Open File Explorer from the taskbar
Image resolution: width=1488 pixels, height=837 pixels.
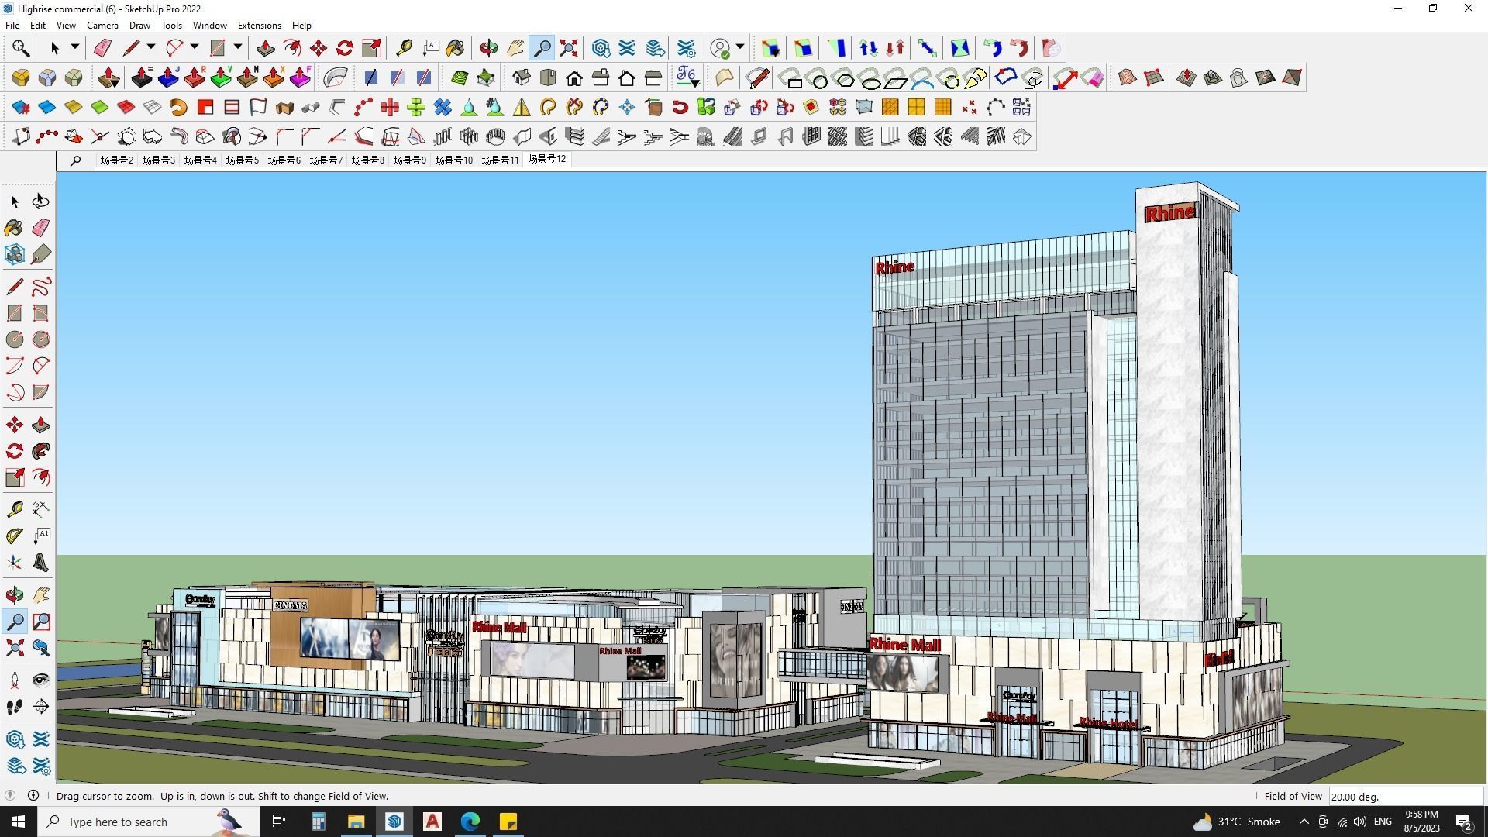click(x=356, y=821)
